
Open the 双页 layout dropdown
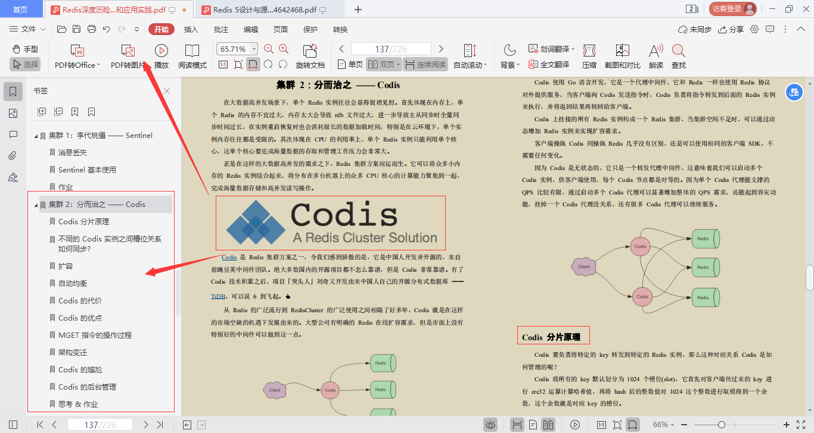click(x=384, y=64)
